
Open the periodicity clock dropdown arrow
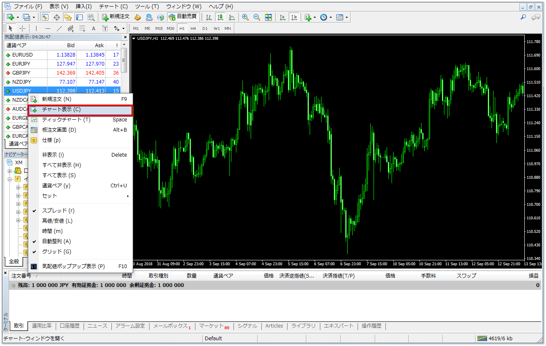click(330, 17)
